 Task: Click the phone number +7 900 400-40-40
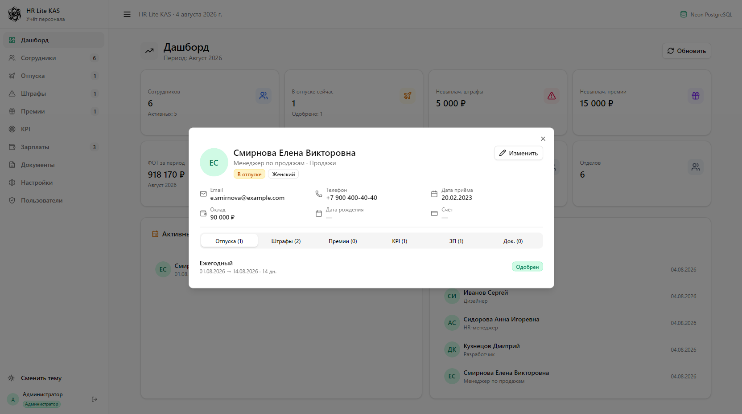pyautogui.click(x=351, y=198)
